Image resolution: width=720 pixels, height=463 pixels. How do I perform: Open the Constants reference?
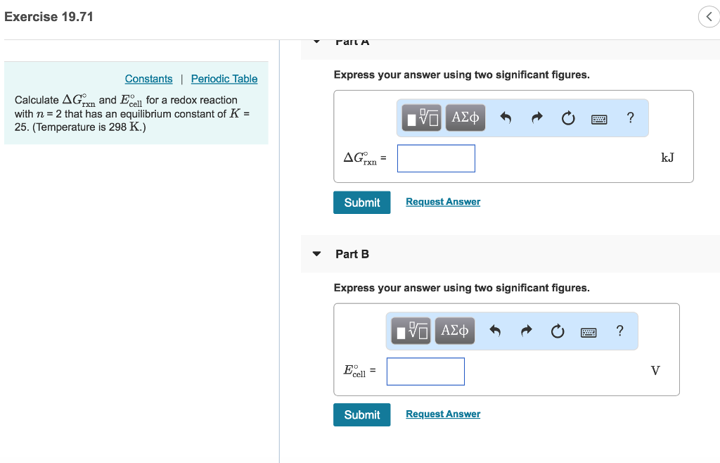[148, 79]
